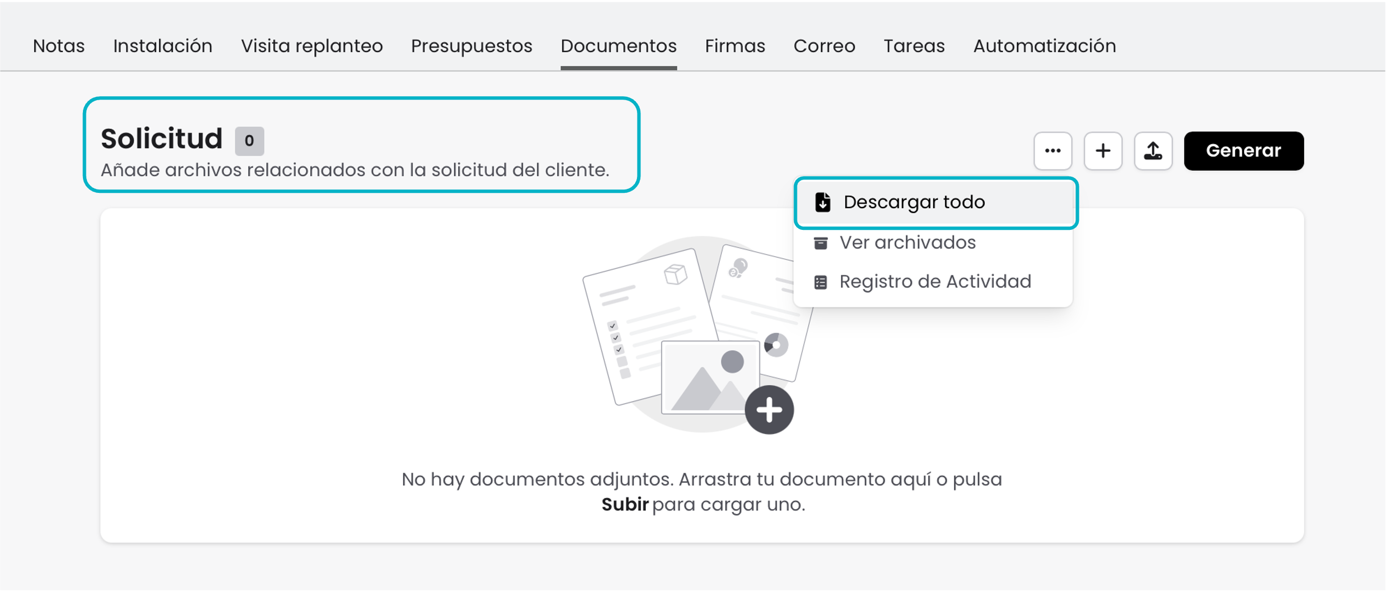Click the upload arrow icon button
Screen dimensions: 1387x592
pyautogui.click(x=1153, y=150)
